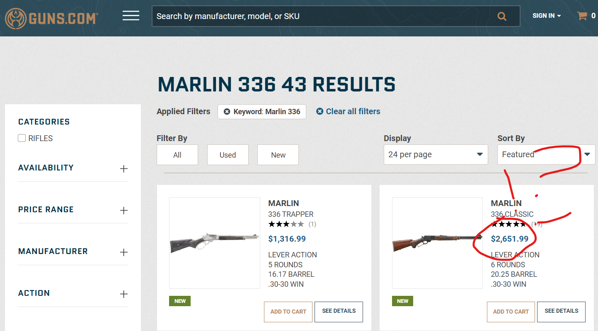
Task: Open the Sign In dropdown
Action: pyautogui.click(x=547, y=16)
